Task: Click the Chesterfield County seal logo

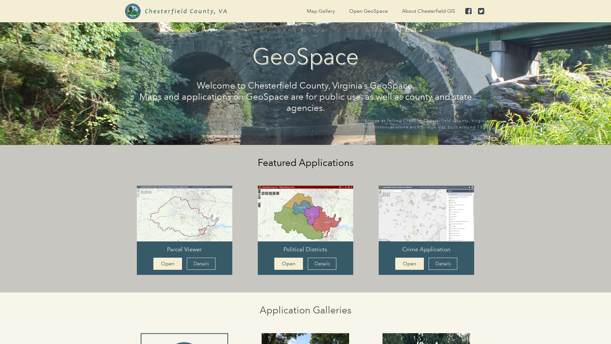Action: pyautogui.click(x=133, y=11)
